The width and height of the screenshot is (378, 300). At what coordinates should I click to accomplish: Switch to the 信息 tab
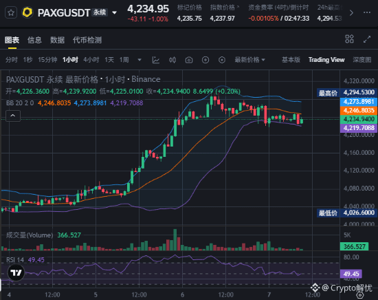coord(34,40)
